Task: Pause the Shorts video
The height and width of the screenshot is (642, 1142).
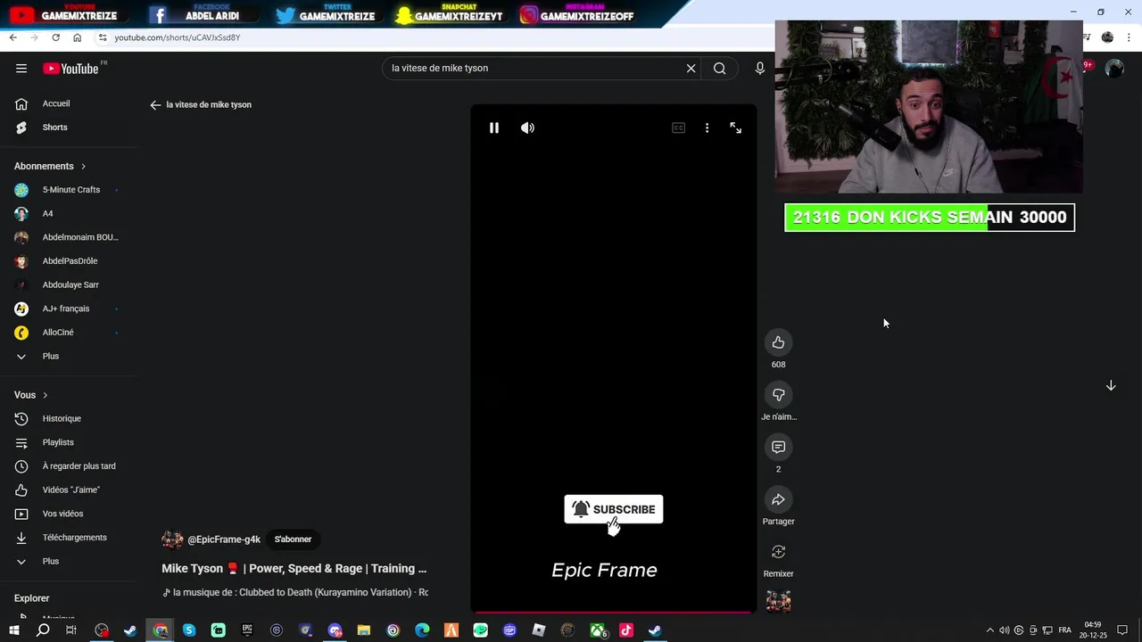Action: pyautogui.click(x=493, y=128)
